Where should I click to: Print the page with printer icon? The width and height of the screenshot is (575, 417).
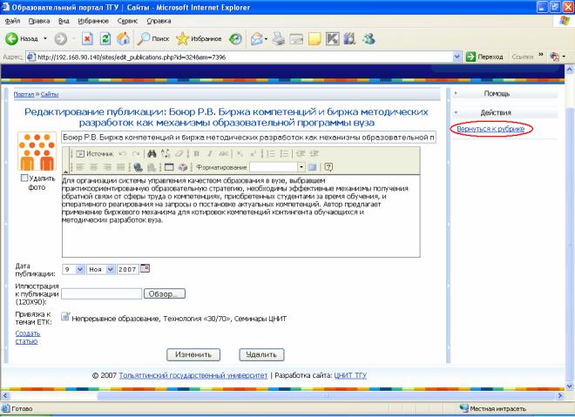[278, 39]
